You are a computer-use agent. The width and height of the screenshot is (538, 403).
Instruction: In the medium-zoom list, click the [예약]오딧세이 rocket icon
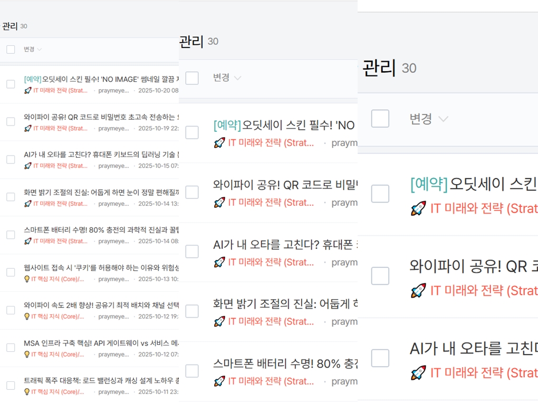click(219, 143)
